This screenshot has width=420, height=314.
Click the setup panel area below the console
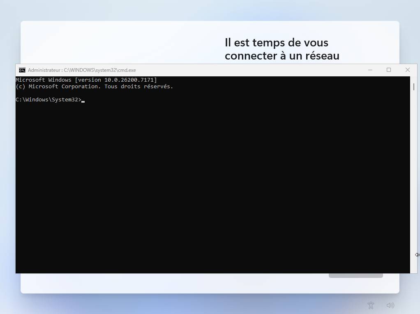click(164, 283)
